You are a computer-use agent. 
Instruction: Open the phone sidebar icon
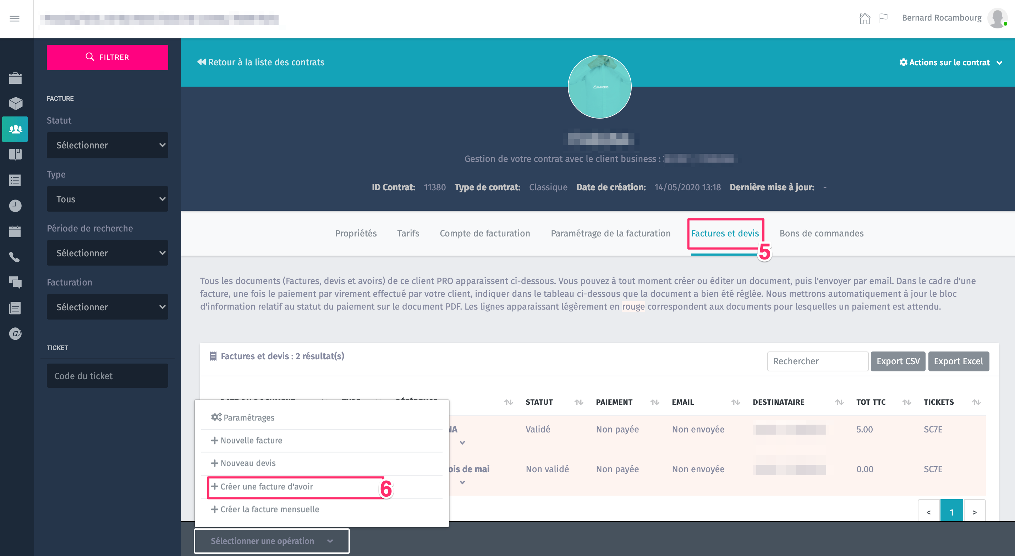[x=15, y=257]
